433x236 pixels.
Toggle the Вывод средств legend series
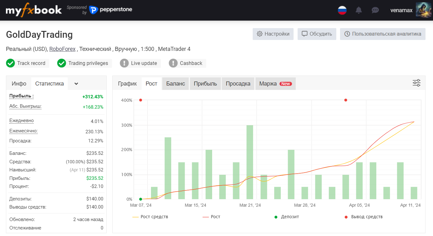point(363,217)
